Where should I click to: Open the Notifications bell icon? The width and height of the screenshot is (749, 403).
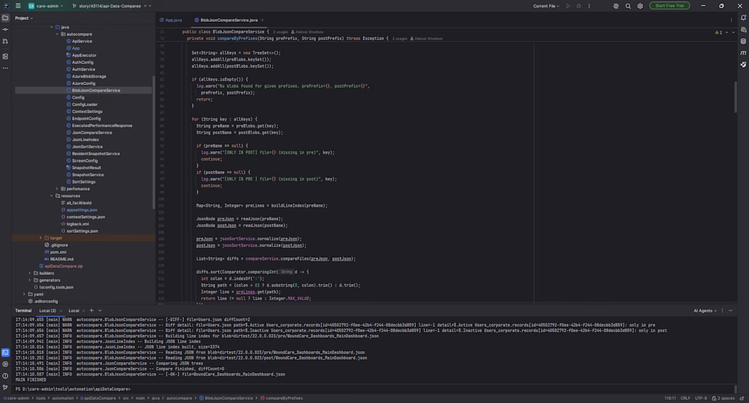(744, 18)
